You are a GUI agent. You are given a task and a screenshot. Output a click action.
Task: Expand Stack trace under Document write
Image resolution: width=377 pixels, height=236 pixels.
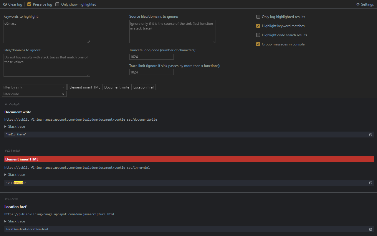click(x=15, y=127)
